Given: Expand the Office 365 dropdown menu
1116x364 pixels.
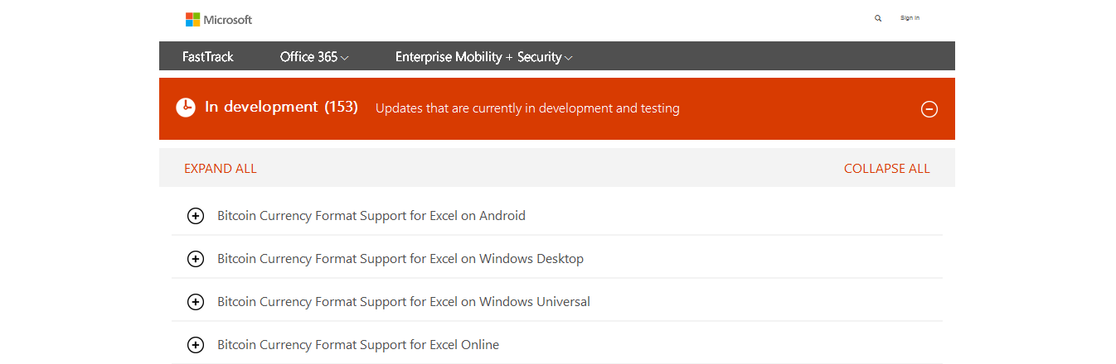Looking at the screenshot, I should pos(314,57).
